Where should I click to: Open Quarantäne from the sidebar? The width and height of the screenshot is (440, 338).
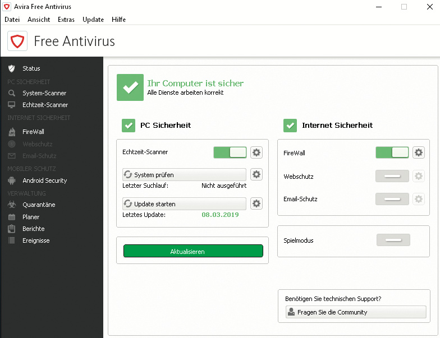(x=38, y=205)
